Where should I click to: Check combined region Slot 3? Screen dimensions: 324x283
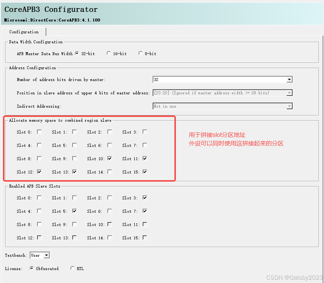(x=145, y=132)
